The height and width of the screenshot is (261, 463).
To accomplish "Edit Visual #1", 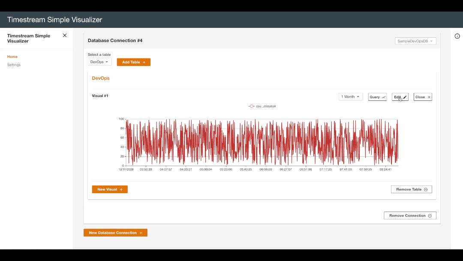I will click(400, 97).
